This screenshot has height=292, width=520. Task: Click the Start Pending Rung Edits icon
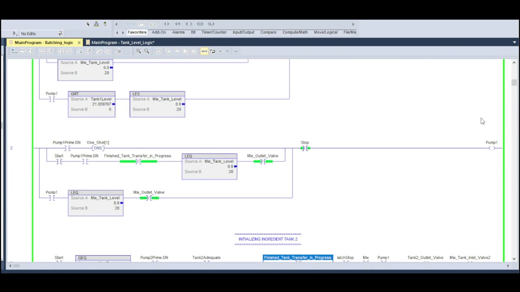(x=14, y=51)
